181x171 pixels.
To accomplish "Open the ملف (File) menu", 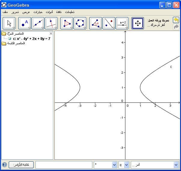I will coord(5,12).
